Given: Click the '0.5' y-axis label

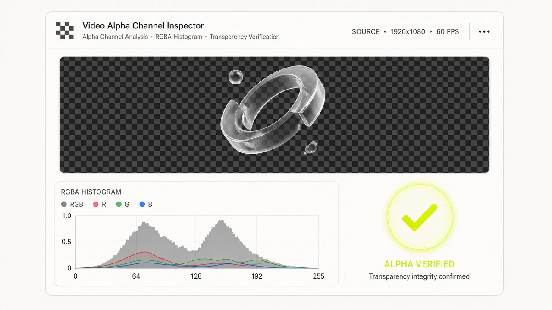Looking at the screenshot, I should (x=66, y=242).
